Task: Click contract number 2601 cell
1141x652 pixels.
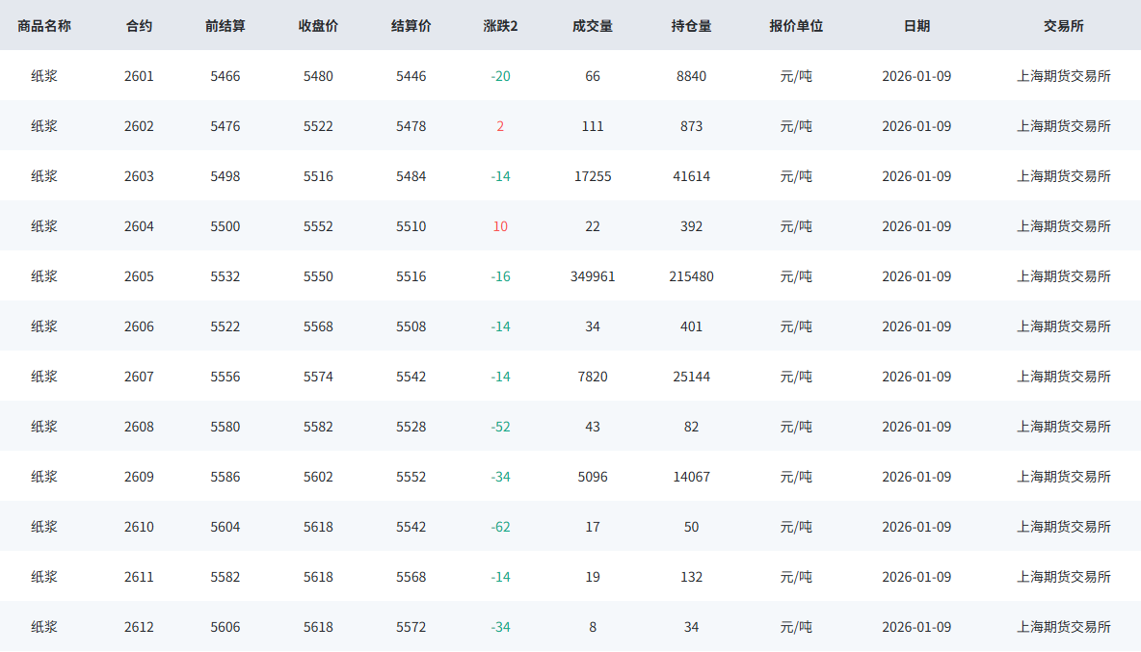Action: [x=139, y=76]
